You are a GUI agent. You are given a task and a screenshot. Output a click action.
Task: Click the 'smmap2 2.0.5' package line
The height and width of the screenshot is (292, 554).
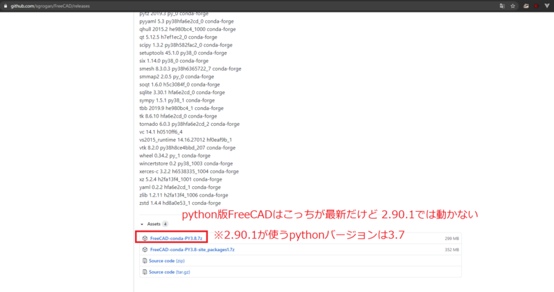[177, 77]
